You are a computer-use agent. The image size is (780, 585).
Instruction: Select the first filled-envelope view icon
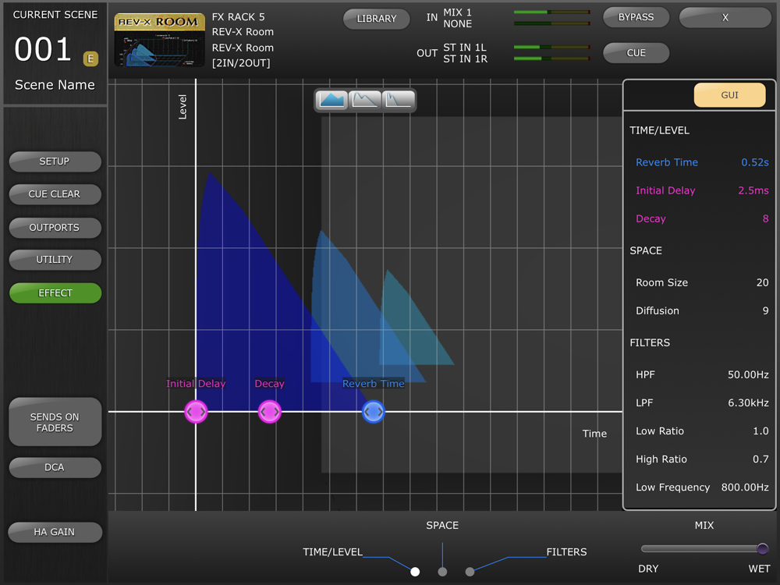coord(333,100)
